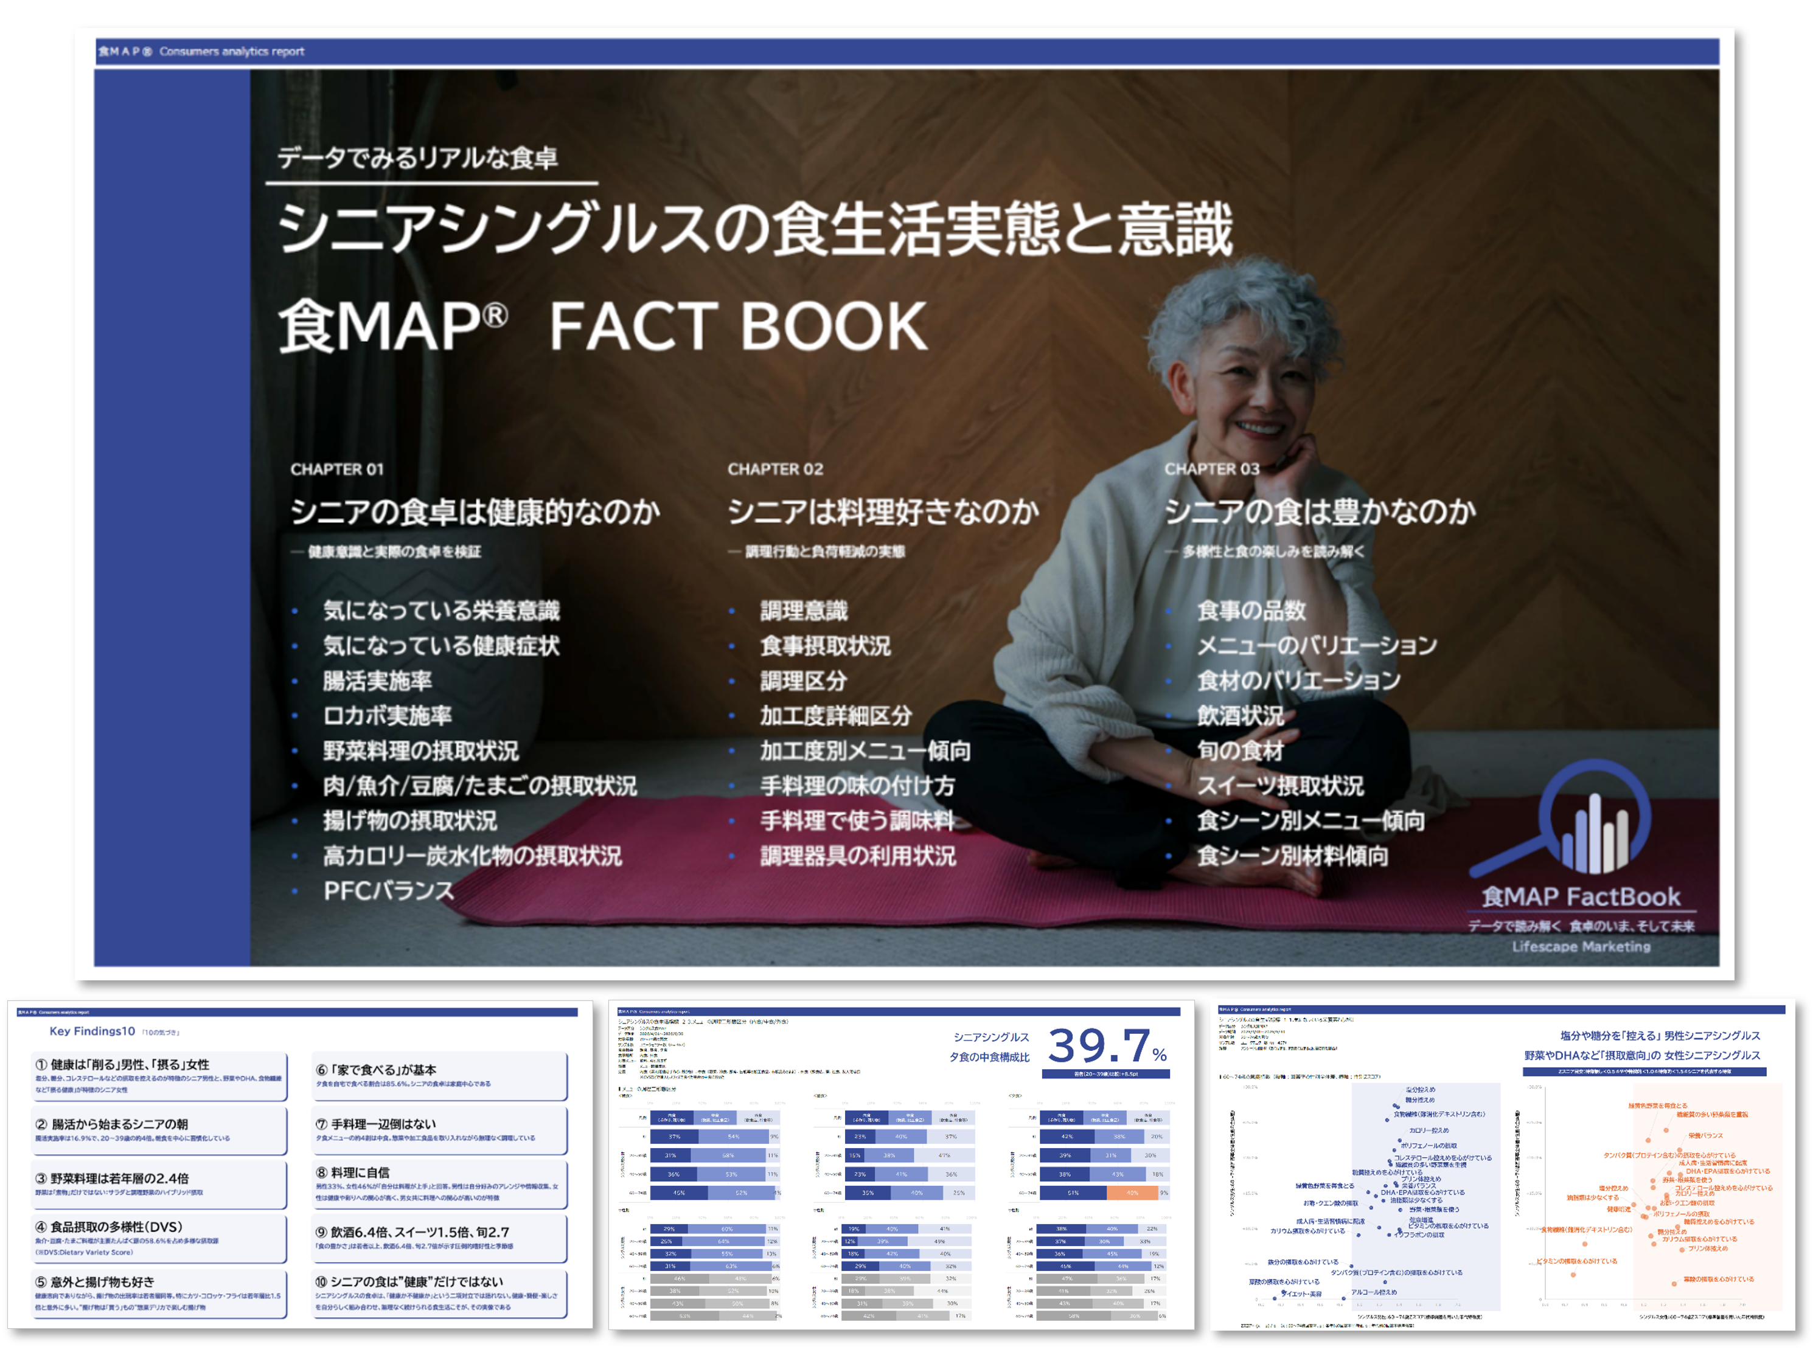
Task: Select the '食事摂取状況' list item
Action: point(826,645)
